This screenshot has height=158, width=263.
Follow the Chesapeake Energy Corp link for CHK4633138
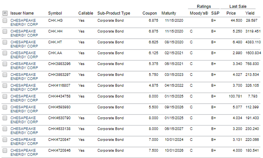point(24,130)
